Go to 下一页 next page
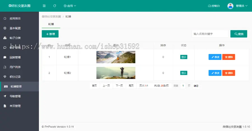The width and height of the screenshot is (252, 131). coord(119,86)
